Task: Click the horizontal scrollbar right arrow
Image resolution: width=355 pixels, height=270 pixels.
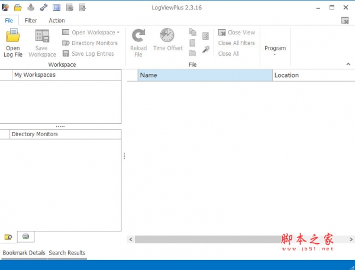Action: [x=351, y=239]
